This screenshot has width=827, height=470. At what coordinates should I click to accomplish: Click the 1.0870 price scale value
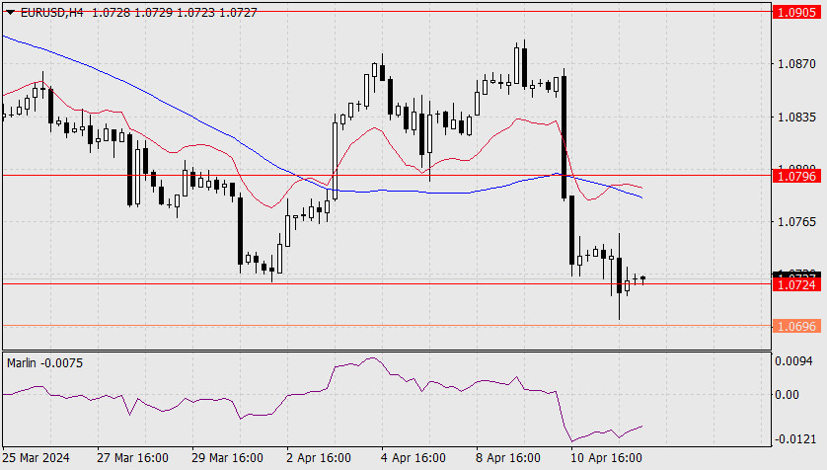coord(797,64)
